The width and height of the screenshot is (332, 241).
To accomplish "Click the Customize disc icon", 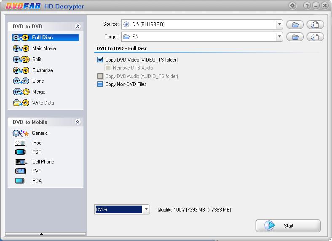I will click(21, 70).
